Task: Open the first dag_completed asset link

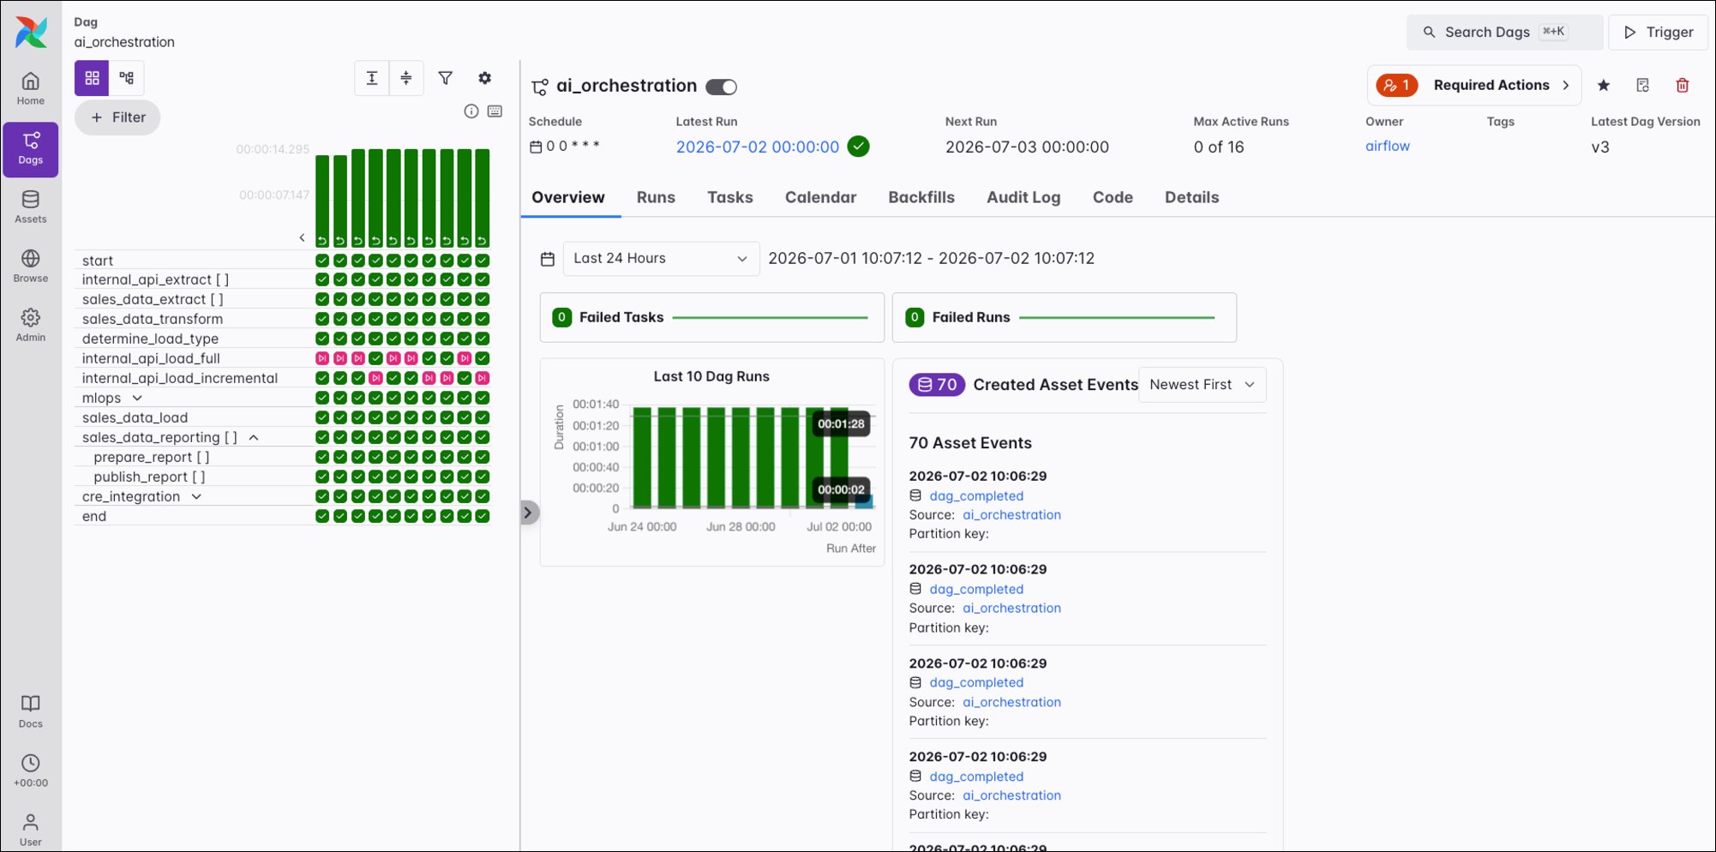Action: tap(976, 495)
